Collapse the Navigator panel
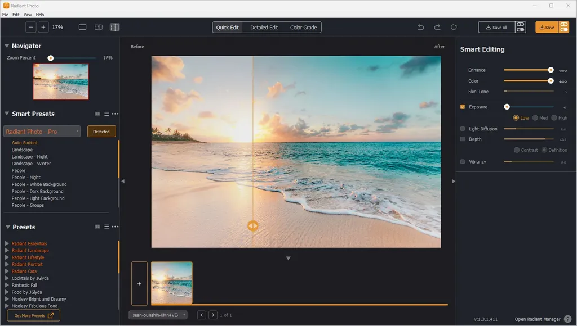Screen dimensions: 577x326 [x=7, y=46]
